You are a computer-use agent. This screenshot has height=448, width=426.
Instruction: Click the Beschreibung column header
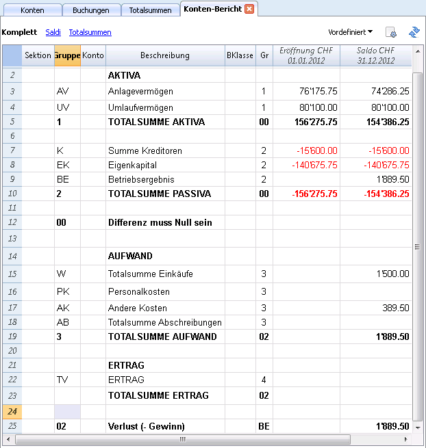click(165, 55)
